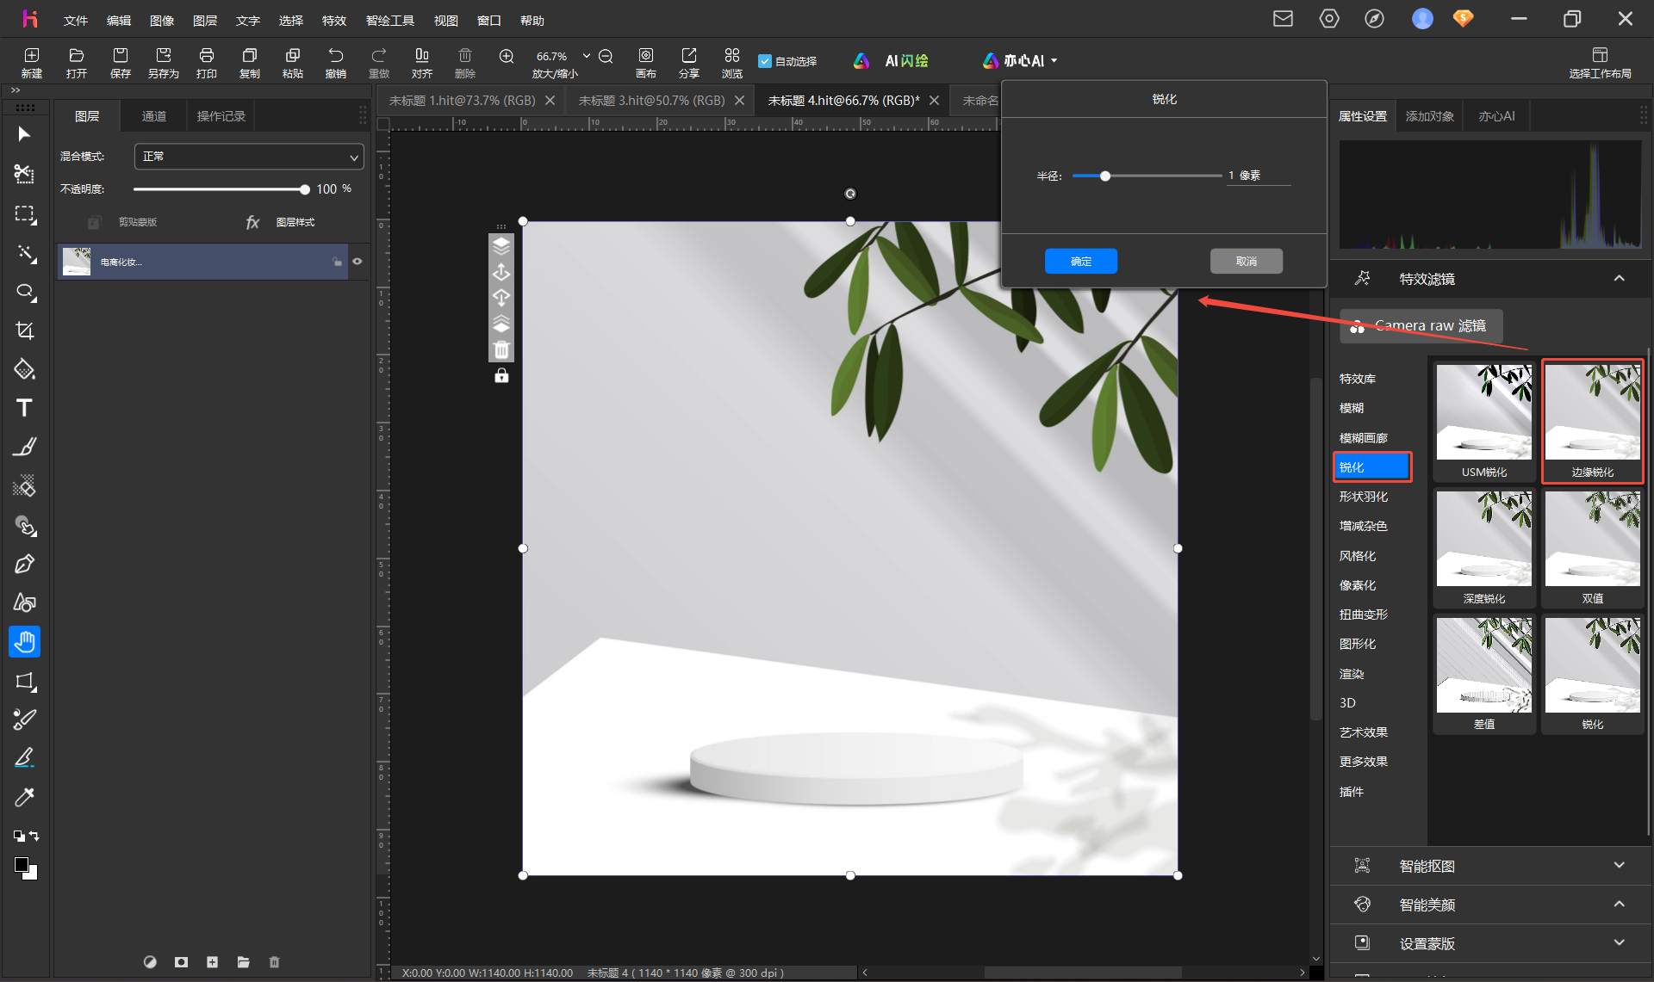Click the 对齐 align icon
Image resolution: width=1654 pixels, height=982 pixels.
pos(422,62)
